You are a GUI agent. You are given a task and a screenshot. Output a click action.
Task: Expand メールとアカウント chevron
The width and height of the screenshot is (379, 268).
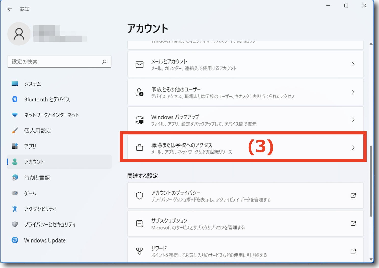353,64
